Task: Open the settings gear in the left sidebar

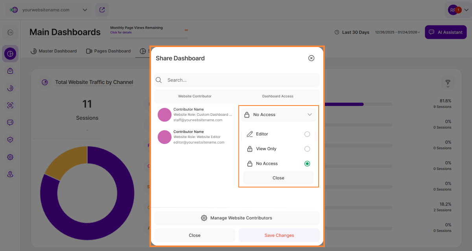Action: [10, 157]
